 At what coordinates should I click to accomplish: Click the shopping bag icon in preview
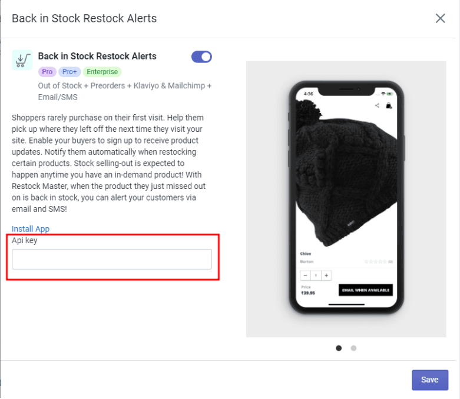[x=389, y=106]
